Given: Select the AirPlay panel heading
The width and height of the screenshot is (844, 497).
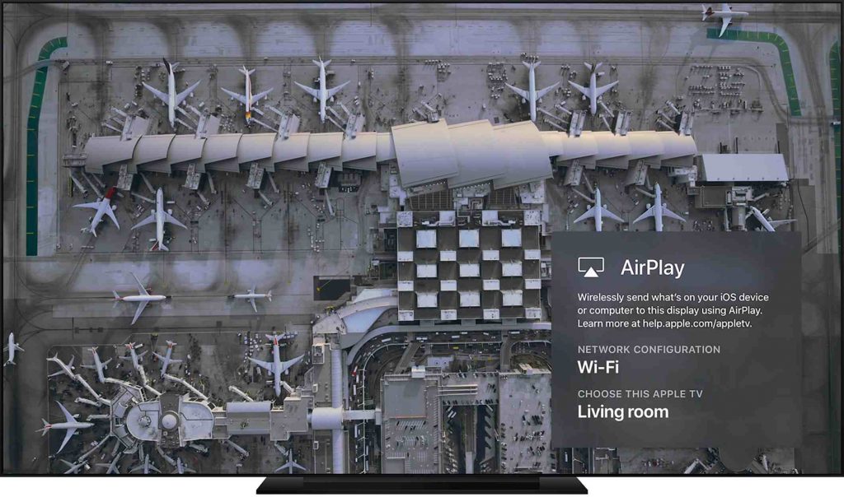Looking at the screenshot, I should [653, 267].
